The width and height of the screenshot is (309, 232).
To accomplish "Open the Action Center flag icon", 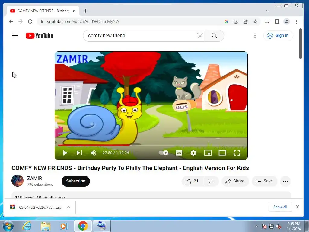I will click(264, 226).
